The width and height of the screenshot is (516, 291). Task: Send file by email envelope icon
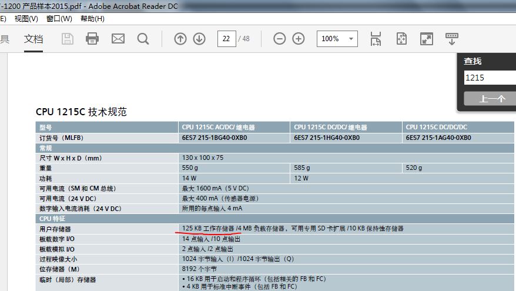[x=118, y=39]
